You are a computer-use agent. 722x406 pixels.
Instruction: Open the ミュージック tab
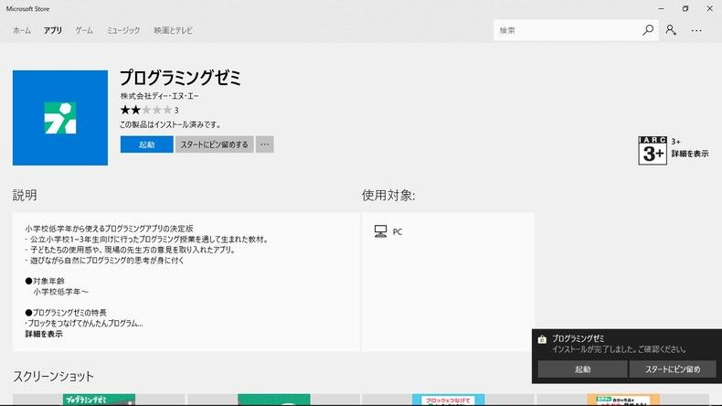pos(123,30)
